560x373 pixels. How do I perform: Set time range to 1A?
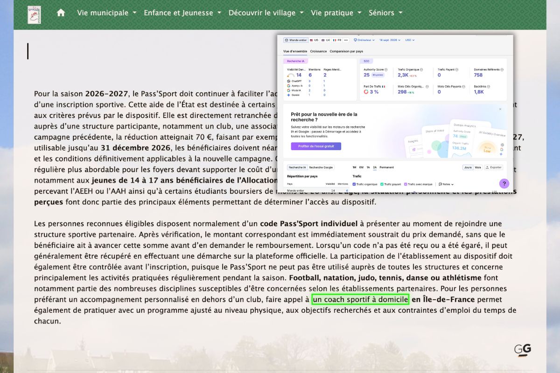pos(368,167)
